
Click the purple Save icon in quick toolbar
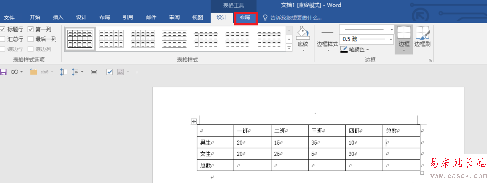[3, 72]
